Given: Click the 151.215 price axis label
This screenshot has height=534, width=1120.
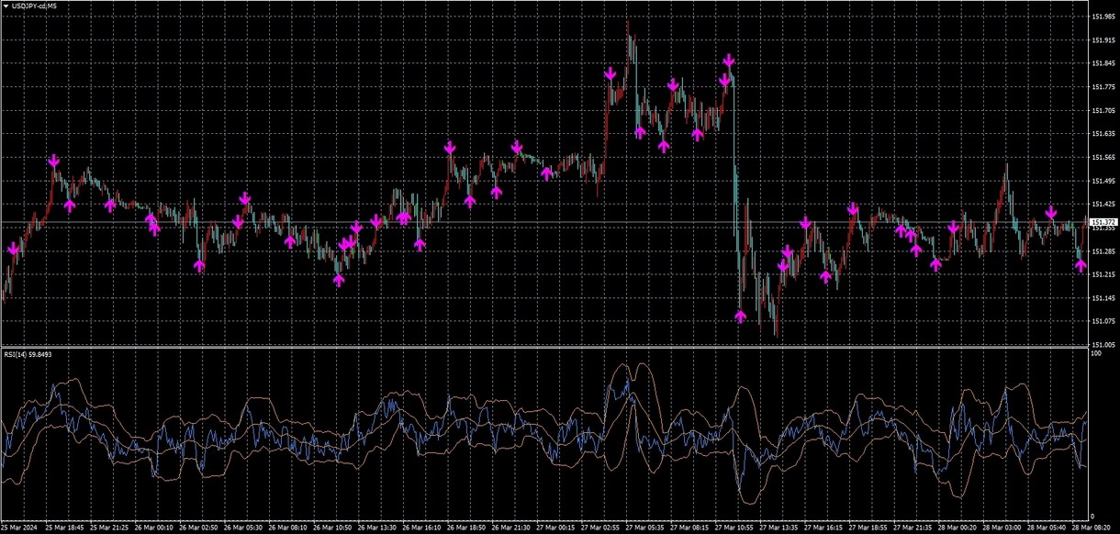Looking at the screenshot, I should tap(1103, 274).
